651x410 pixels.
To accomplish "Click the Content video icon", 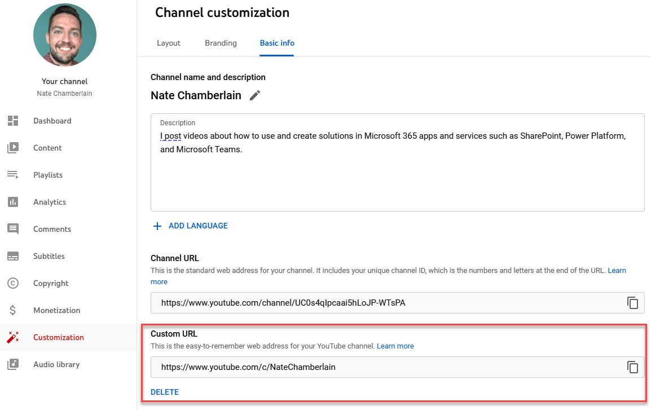I will coord(13,148).
